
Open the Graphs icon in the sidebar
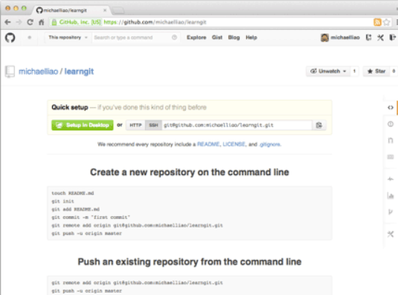point(391,195)
